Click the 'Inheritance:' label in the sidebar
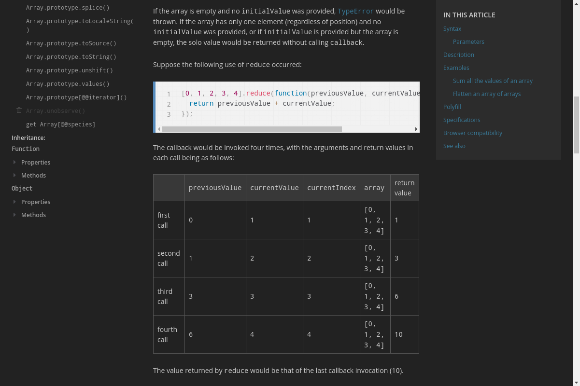Viewport: 580px width, 386px height. (x=28, y=138)
